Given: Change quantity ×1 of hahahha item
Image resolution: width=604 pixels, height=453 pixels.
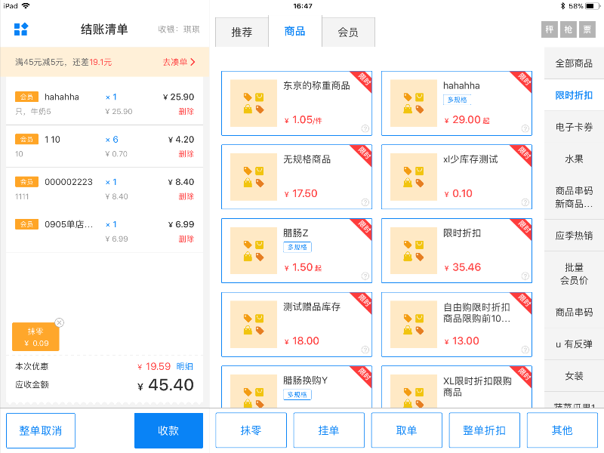Looking at the screenshot, I should pyautogui.click(x=111, y=97).
